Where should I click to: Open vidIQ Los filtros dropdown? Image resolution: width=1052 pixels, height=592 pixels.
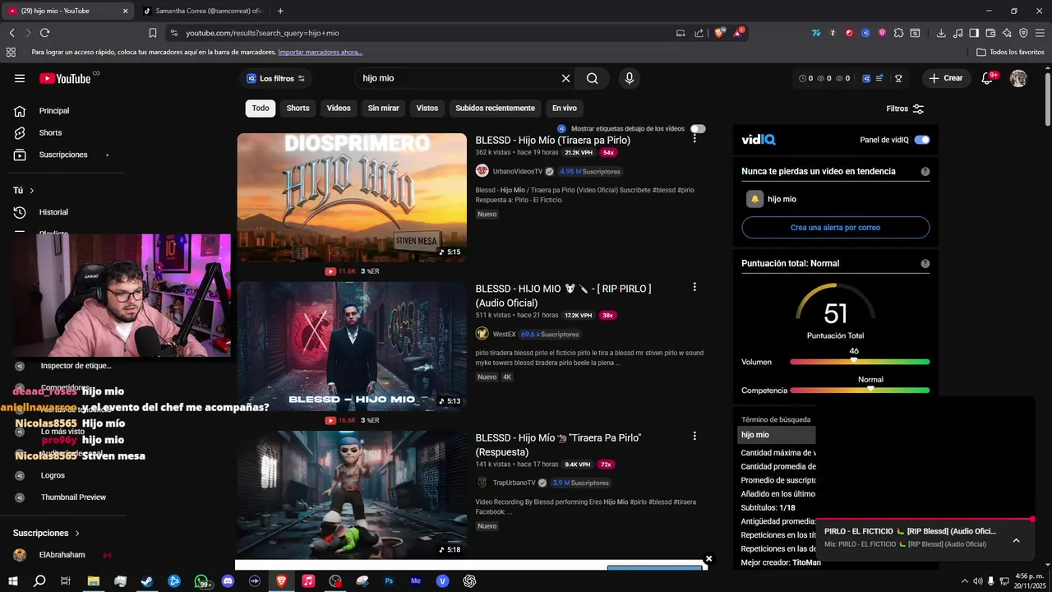[x=276, y=78]
